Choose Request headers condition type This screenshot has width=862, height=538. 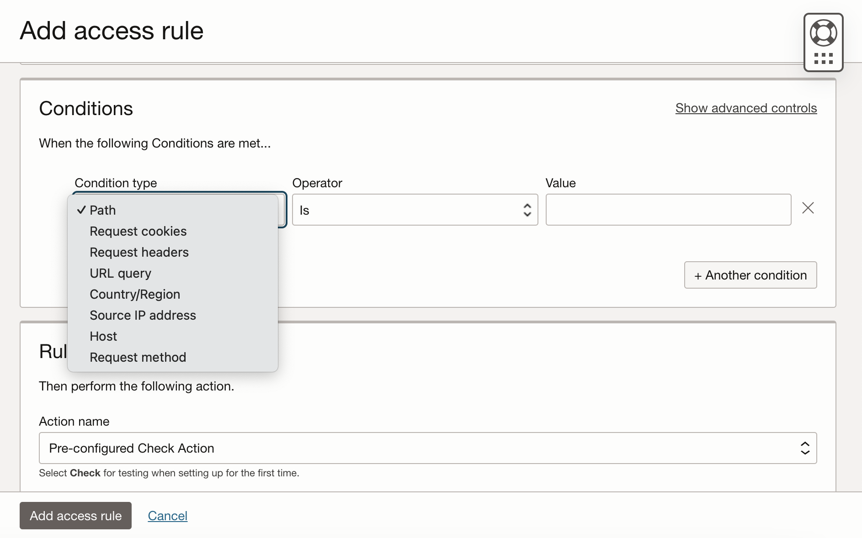coord(139,252)
